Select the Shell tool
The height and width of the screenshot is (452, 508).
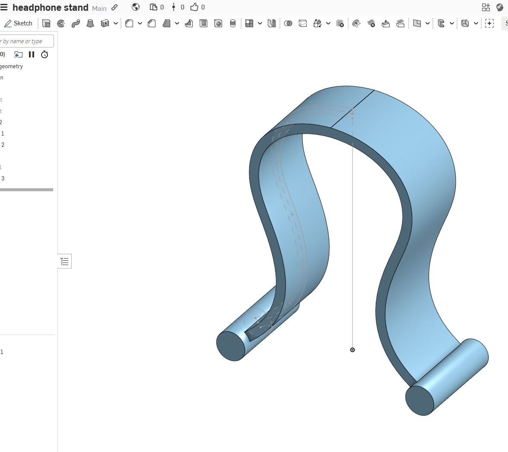(203, 23)
